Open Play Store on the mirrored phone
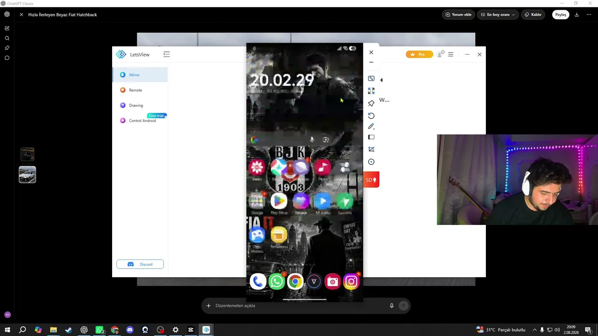Viewport: 598px width, 336px height. [279, 202]
